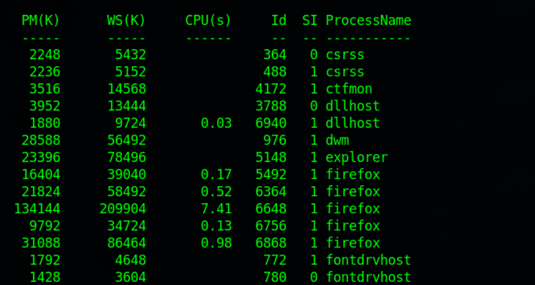Click fontdrvhost in the Id 780 row

click(x=368, y=277)
